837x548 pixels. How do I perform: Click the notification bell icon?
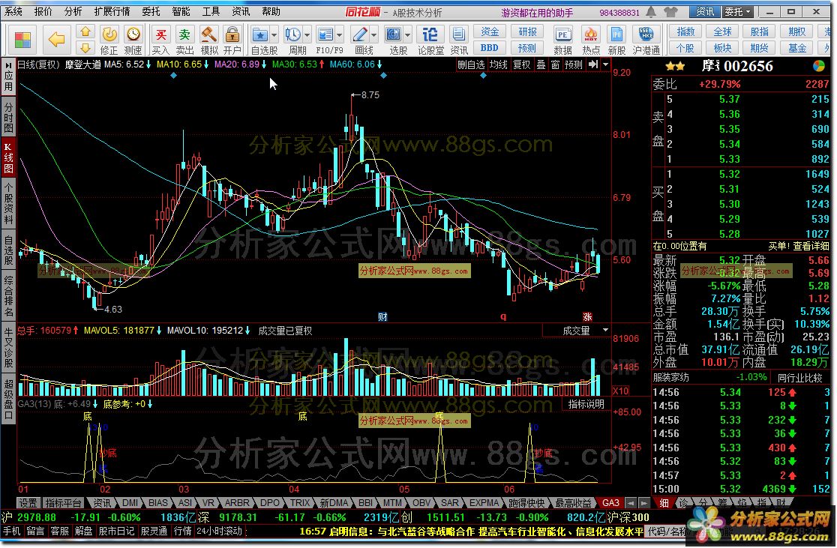(x=651, y=12)
